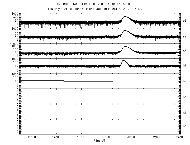This screenshot has height=145, width=190.
Task: Select the 16:00 time axis label
Action: (81, 137)
